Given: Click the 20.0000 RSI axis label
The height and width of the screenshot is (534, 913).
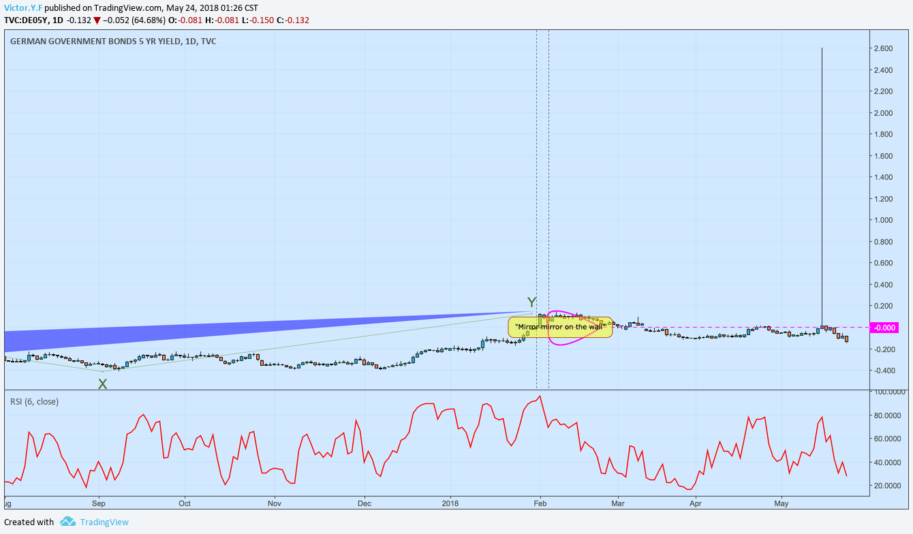Looking at the screenshot, I should (x=888, y=486).
